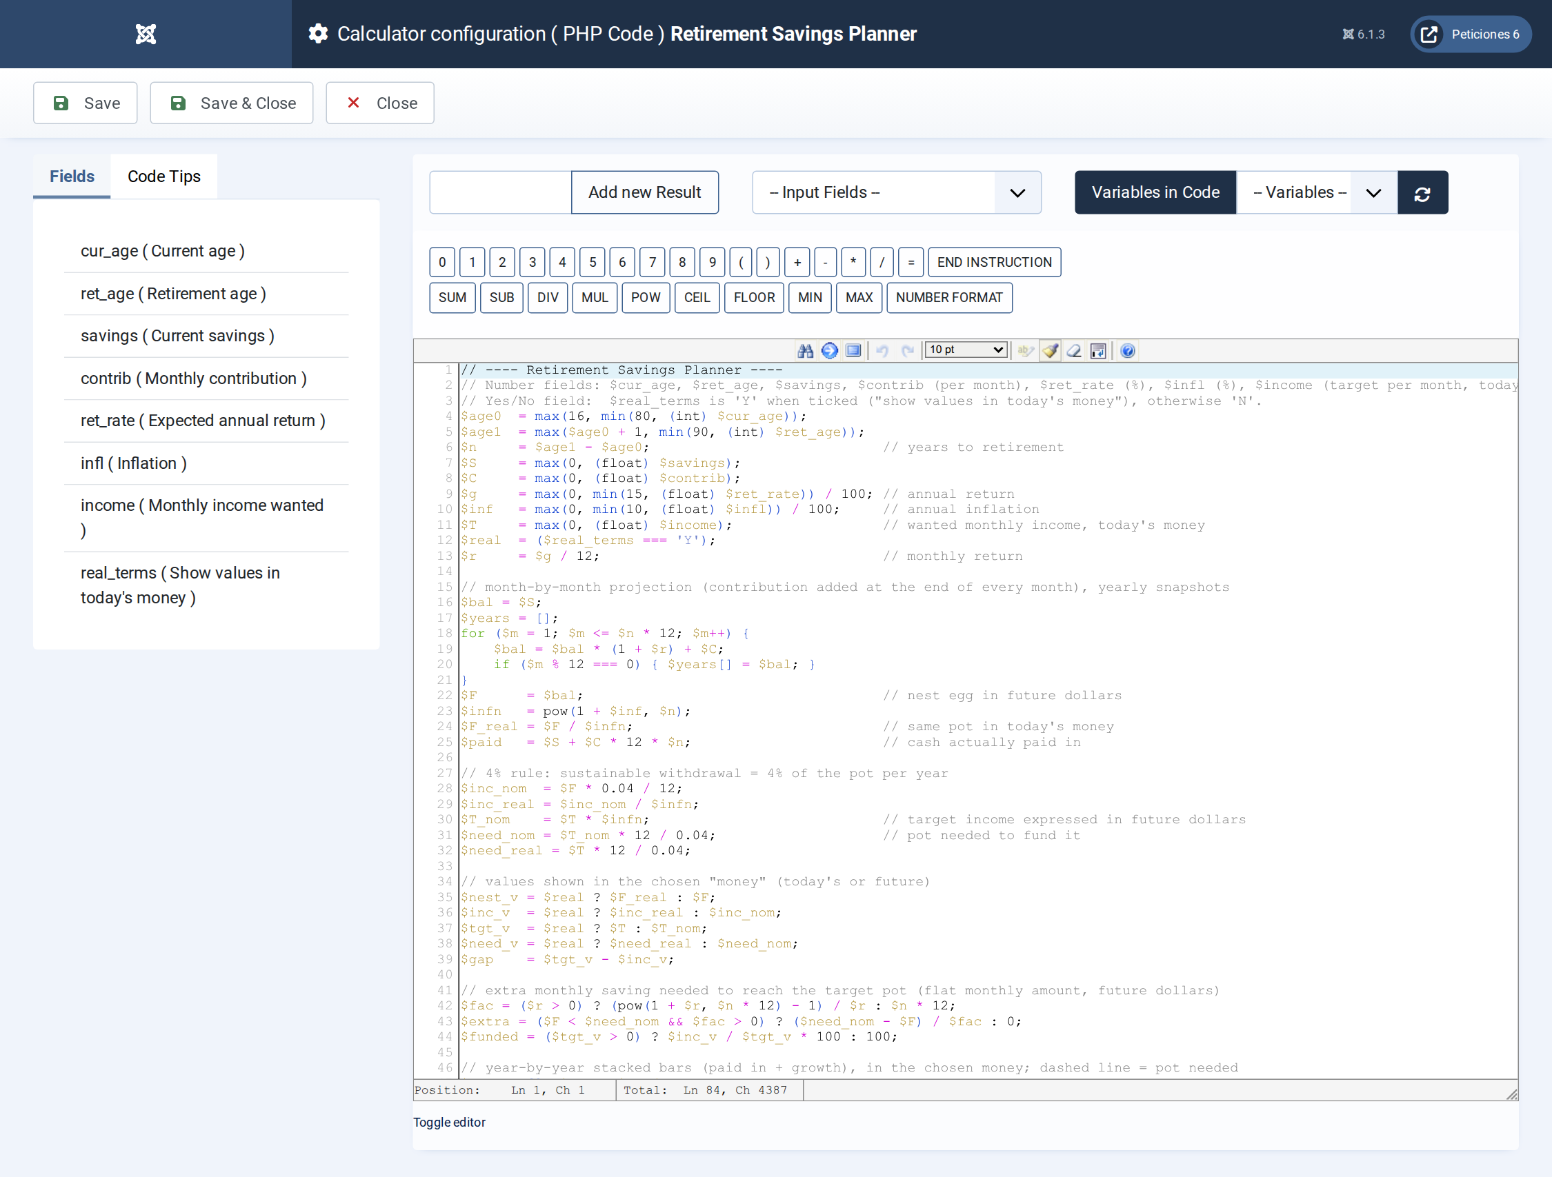This screenshot has width=1552, height=1177.
Task: Click the Joomla logo in header
Action: 146,34
